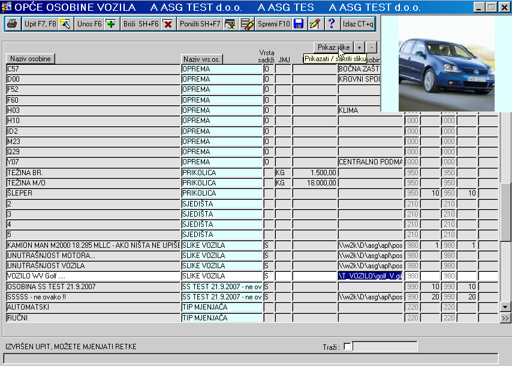512x366 pixels.
Task: Click the Briši SH+F6 delete button
Action: pos(140,24)
